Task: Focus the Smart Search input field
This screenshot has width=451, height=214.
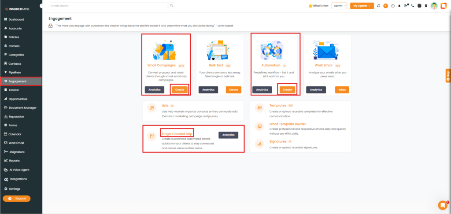Action: pyautogui.click(x=108, y=6)
